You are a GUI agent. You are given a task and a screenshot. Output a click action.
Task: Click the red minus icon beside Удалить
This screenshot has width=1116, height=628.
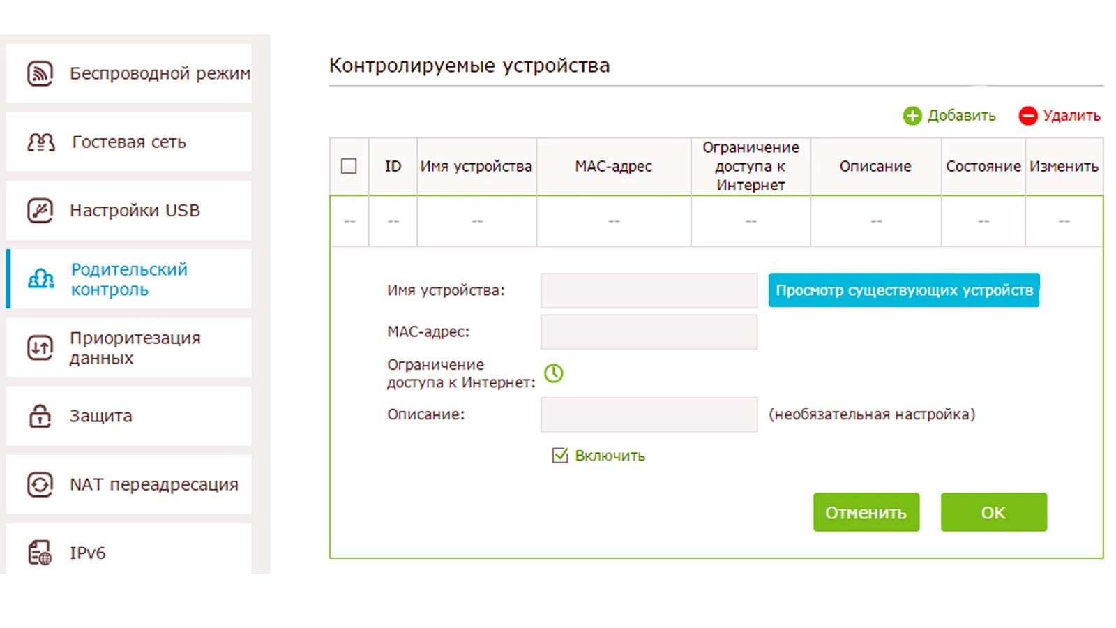click(1027, 116)
